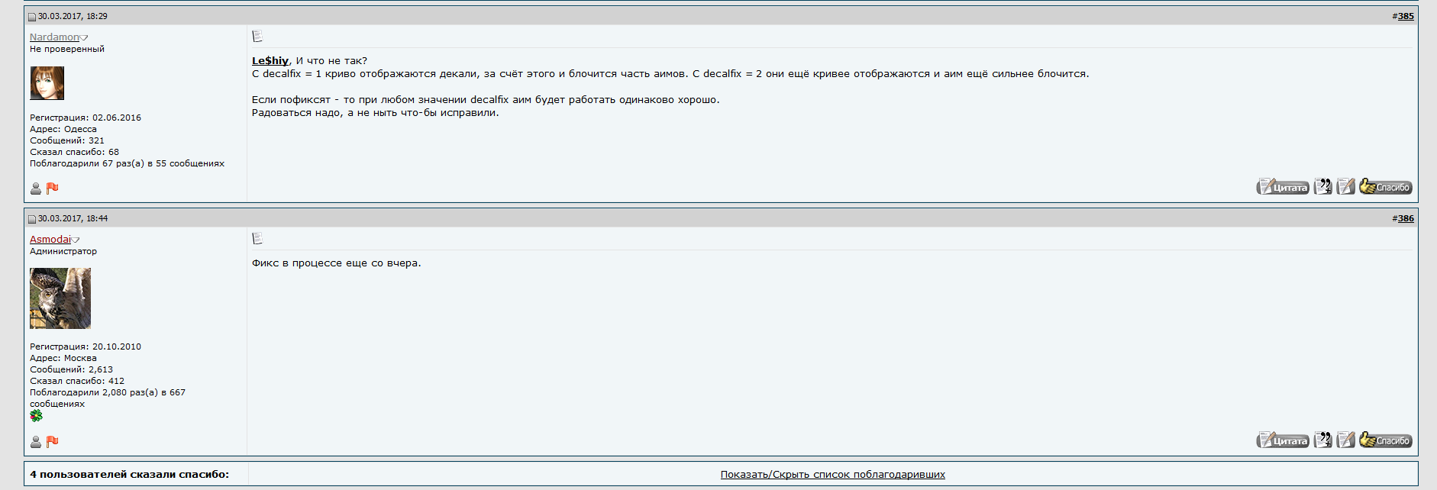
Task: Click Asmodai's green reputation icon
Action: 36,416
